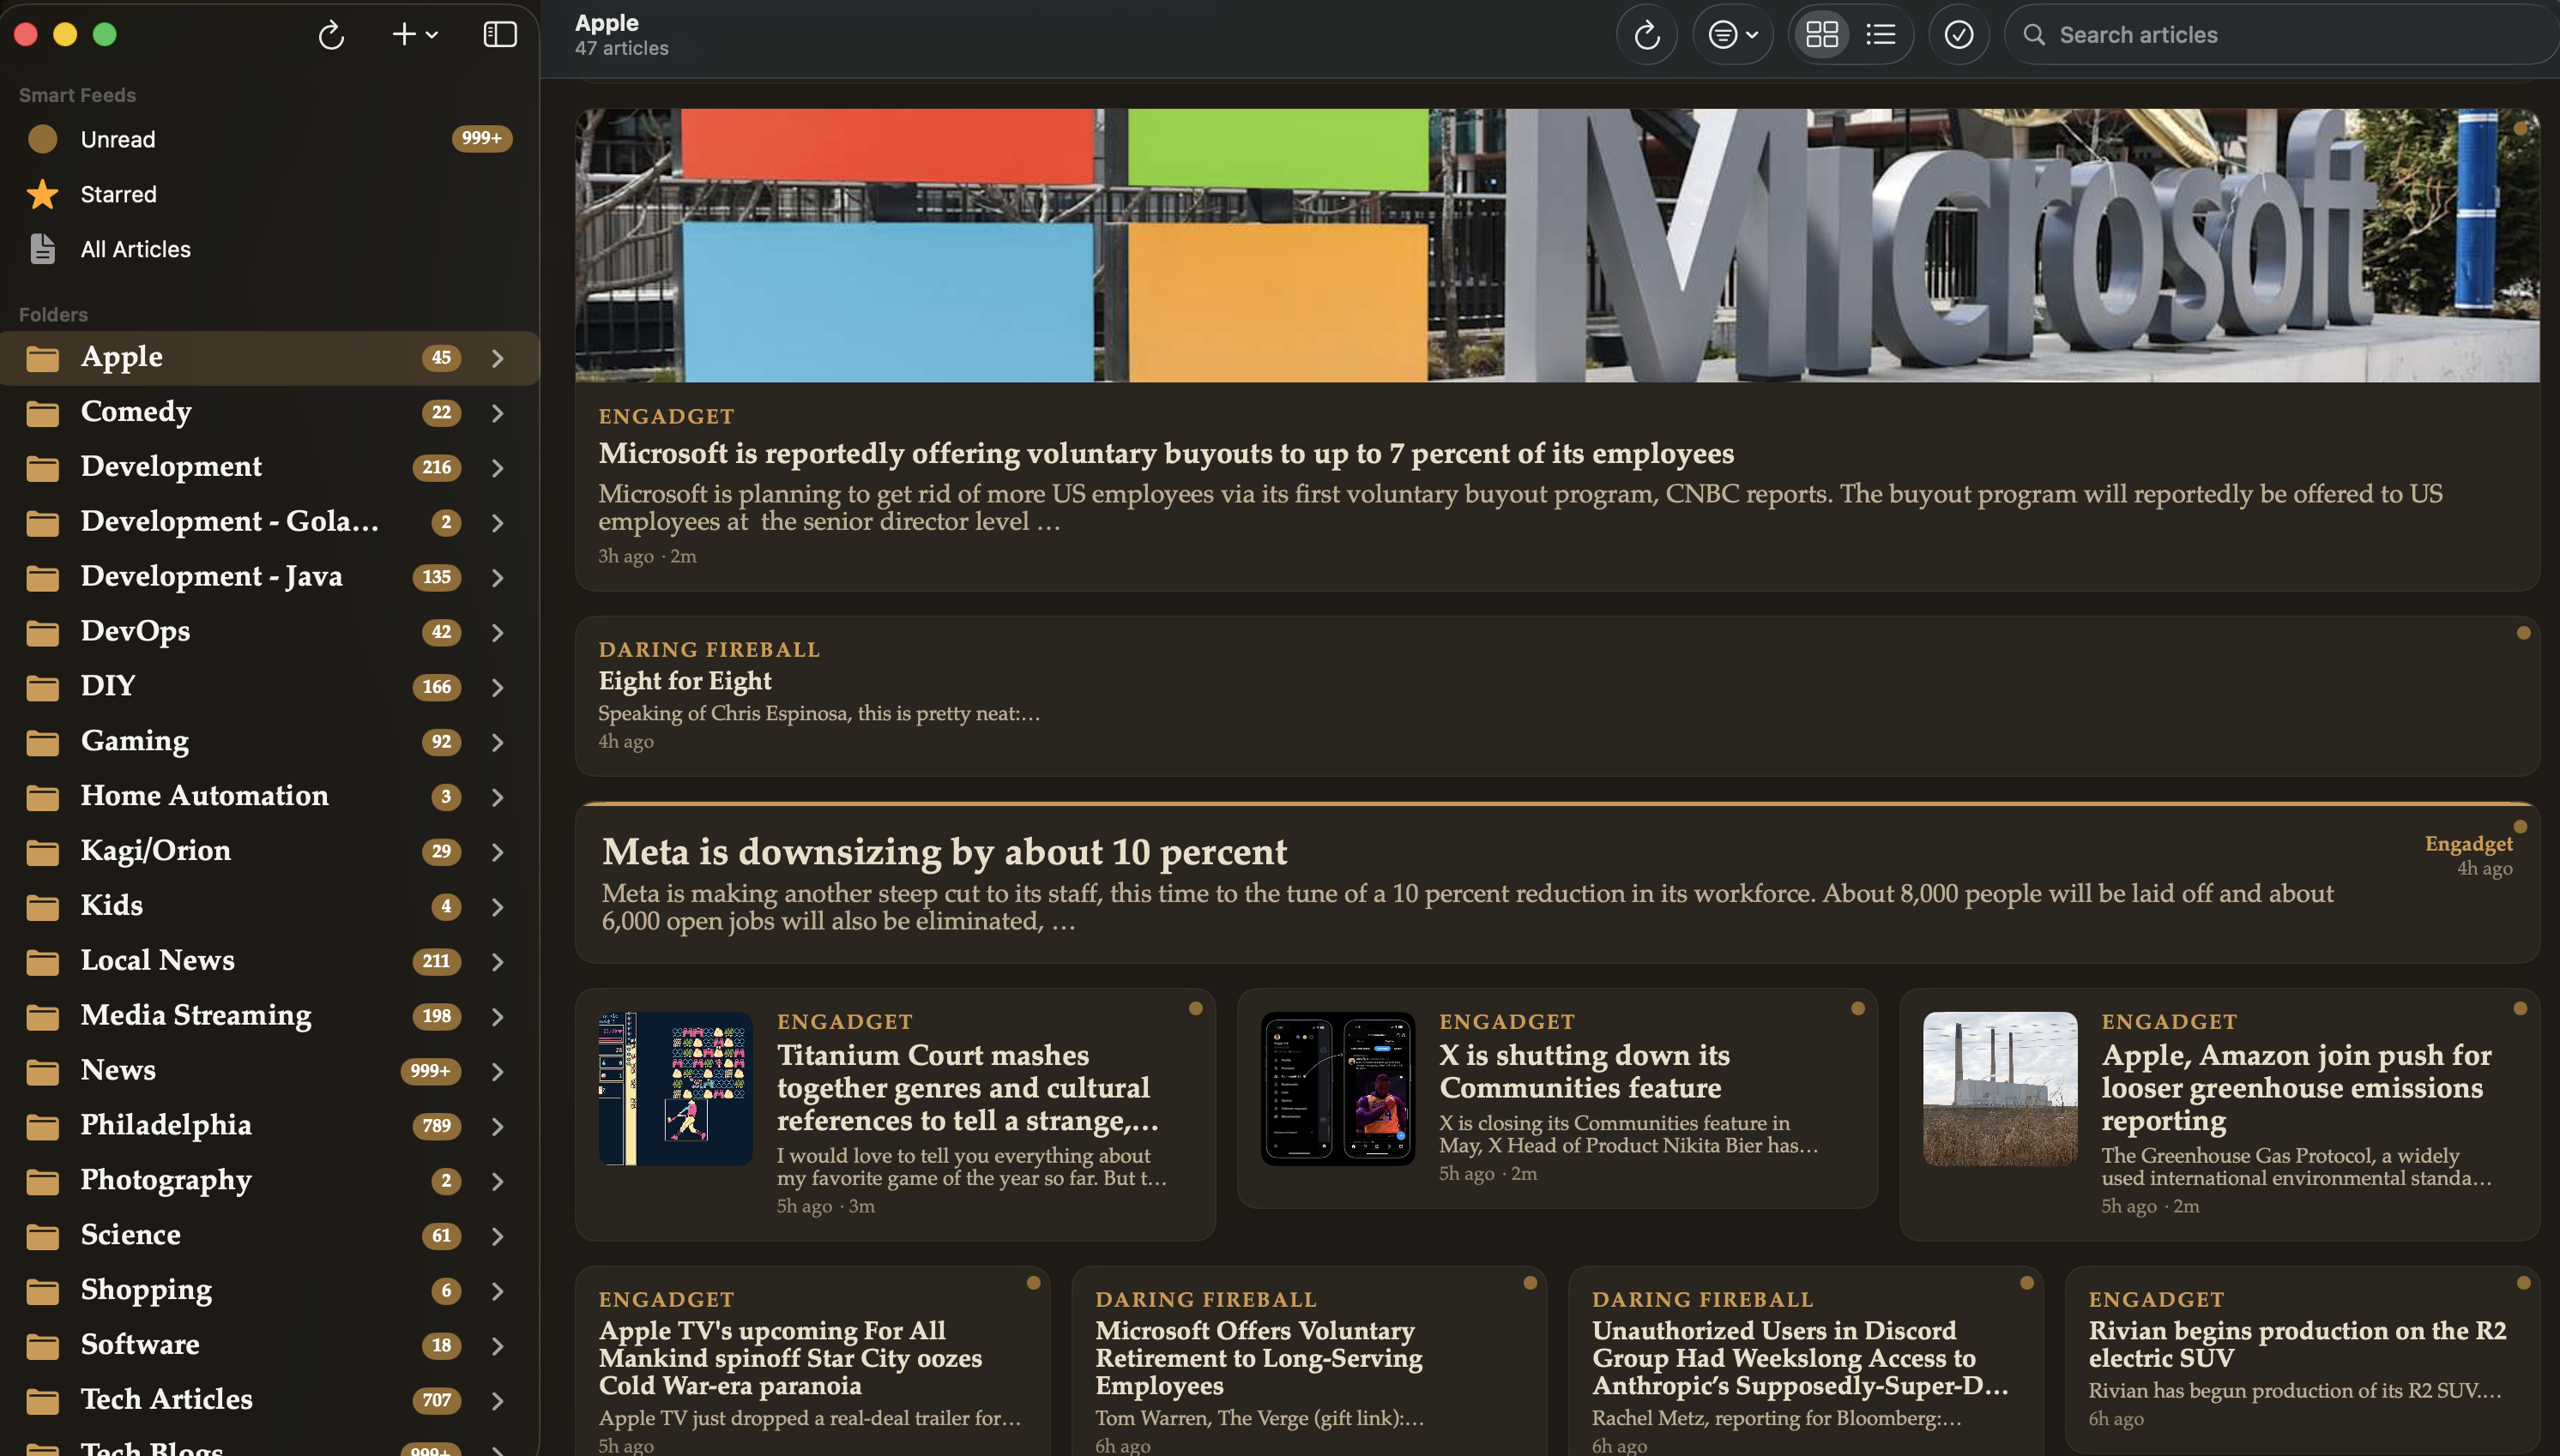
Task: Click the Starred star icon
Action: (42, 194)
